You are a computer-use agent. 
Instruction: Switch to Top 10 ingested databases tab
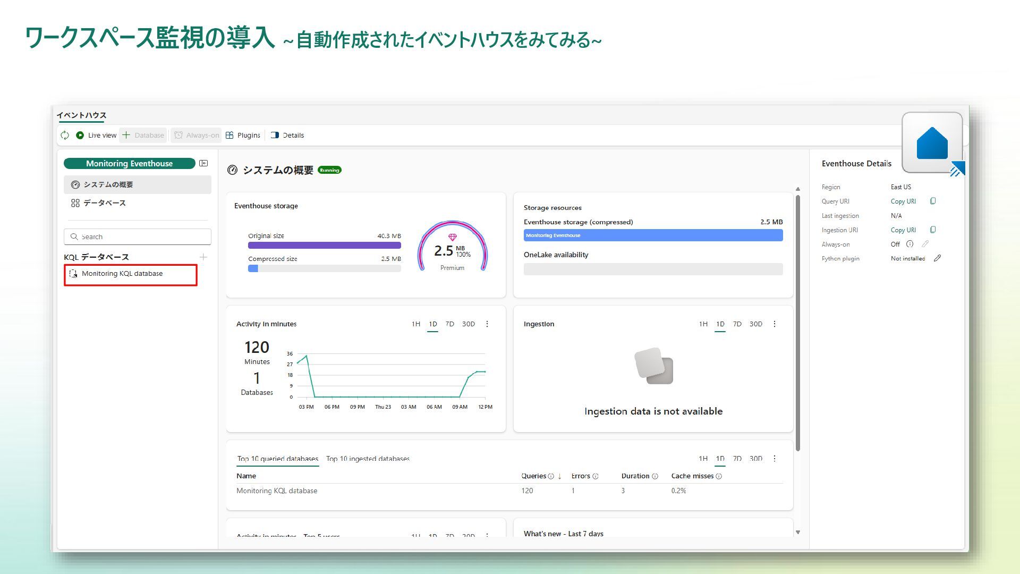368,459
